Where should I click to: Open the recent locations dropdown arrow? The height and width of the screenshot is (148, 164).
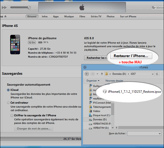point(97,74)
